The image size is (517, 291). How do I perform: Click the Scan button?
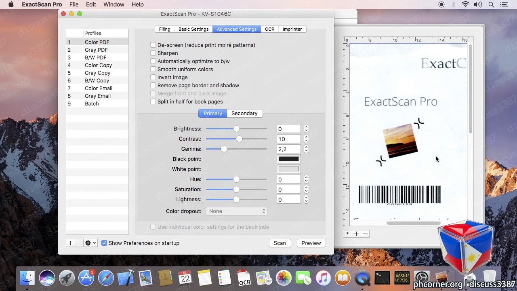click(x=280, y=243)
